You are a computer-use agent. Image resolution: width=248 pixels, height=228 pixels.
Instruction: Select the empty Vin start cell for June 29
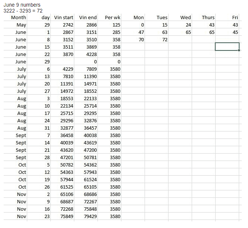[63, 62]
